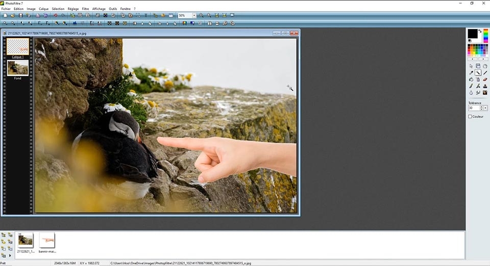Click the Zoom In magnifier icon

[201, 16]
